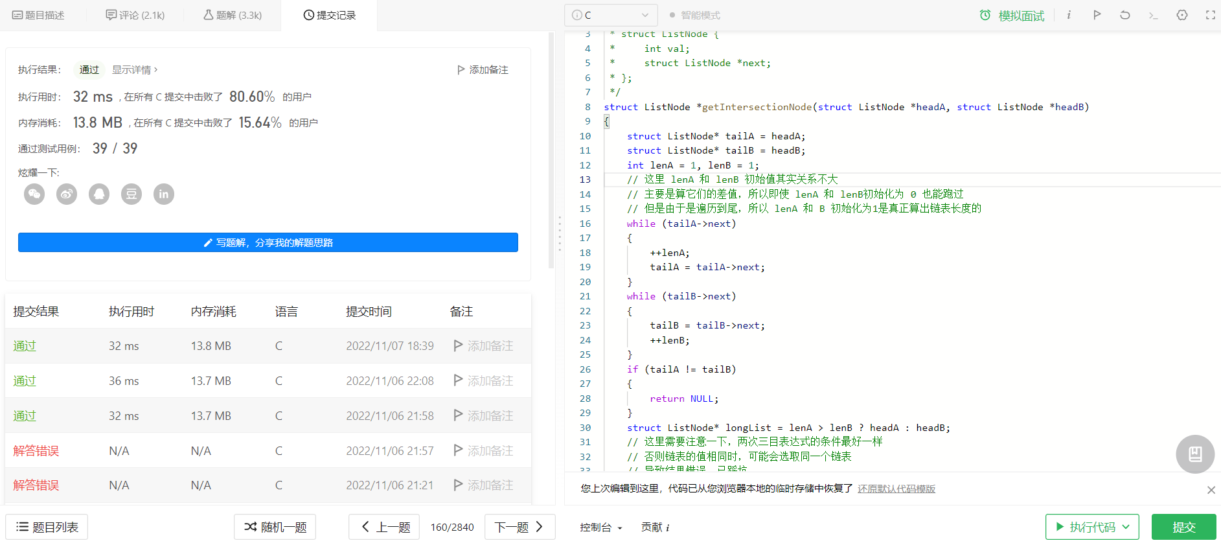The width and height of the screenshot is (1221, 545).
Task: Dismiss the code restored notification
Action: [x=1211, y=490]
